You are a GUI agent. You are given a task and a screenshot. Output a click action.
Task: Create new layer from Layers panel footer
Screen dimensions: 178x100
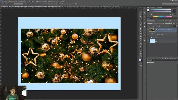173,58
